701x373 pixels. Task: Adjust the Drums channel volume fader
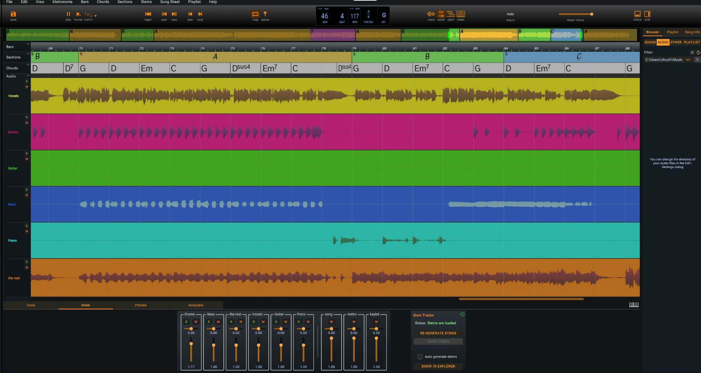pos(191,350)
